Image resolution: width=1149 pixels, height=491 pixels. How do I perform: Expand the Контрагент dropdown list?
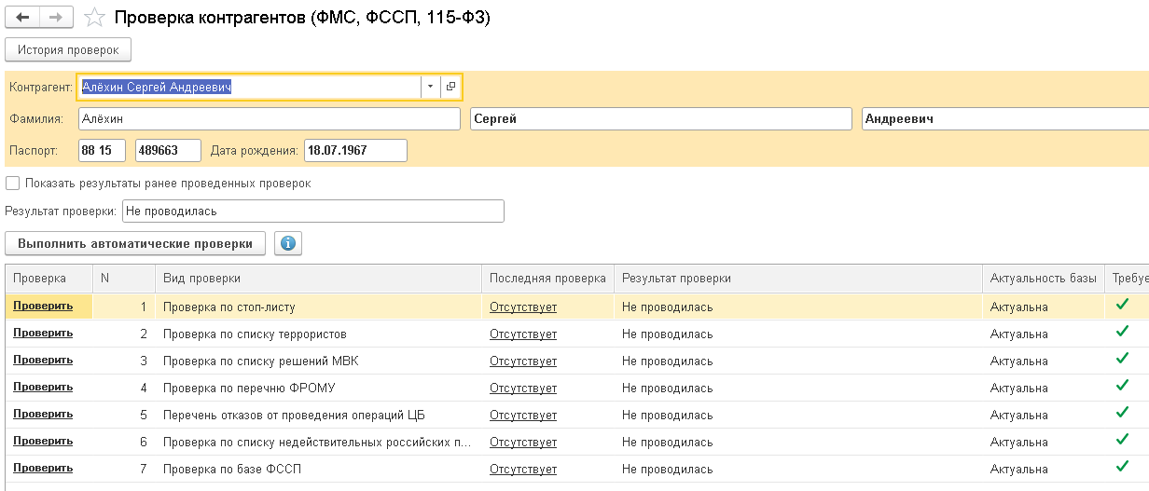point(430,87)
